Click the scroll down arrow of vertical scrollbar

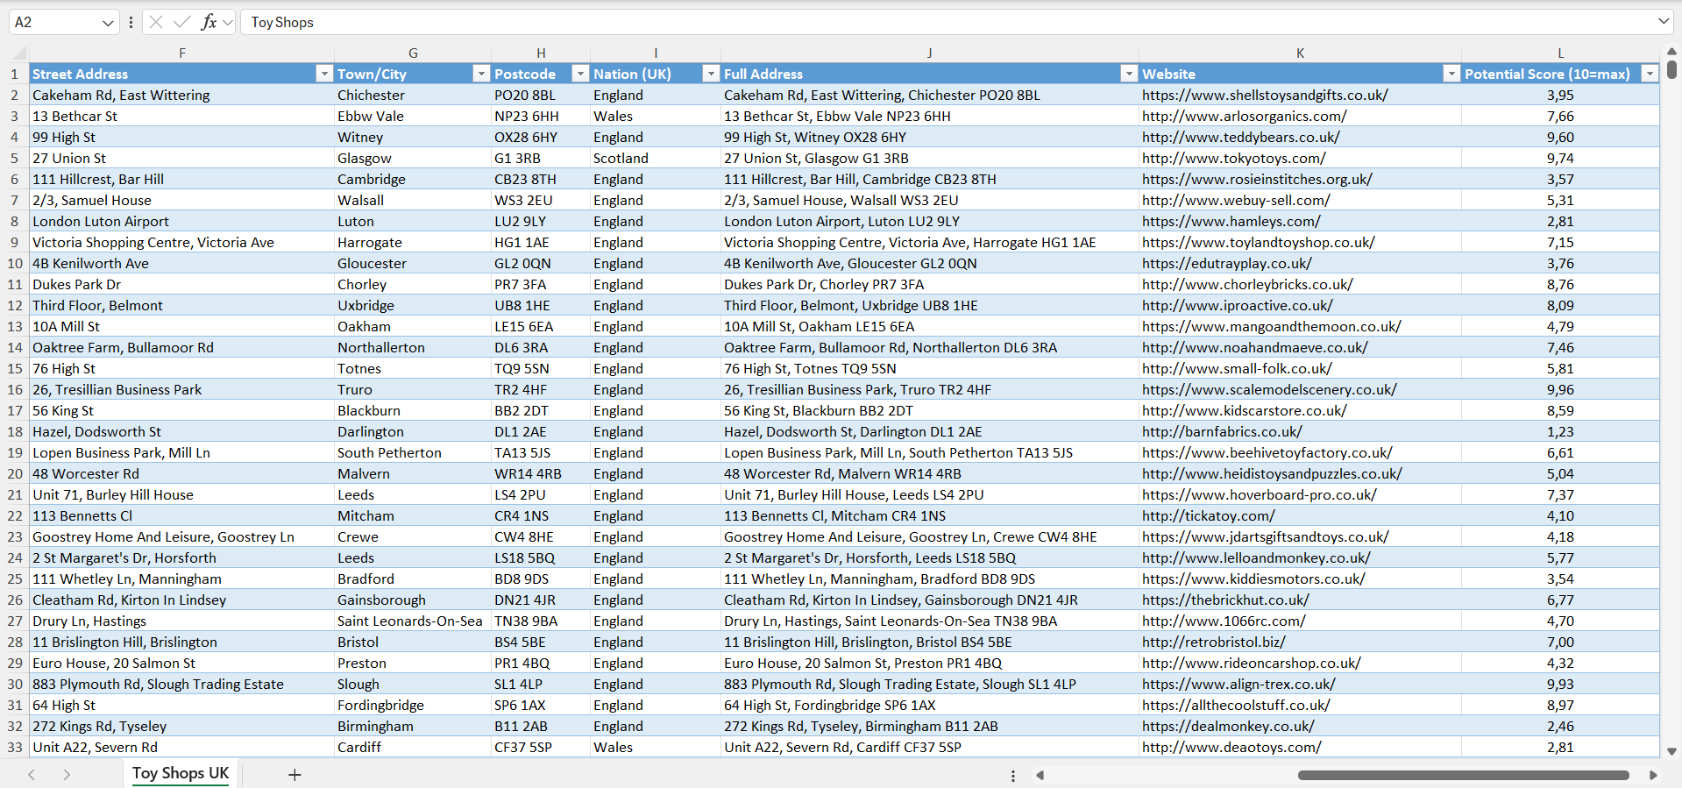click(x=1671, y=751)
